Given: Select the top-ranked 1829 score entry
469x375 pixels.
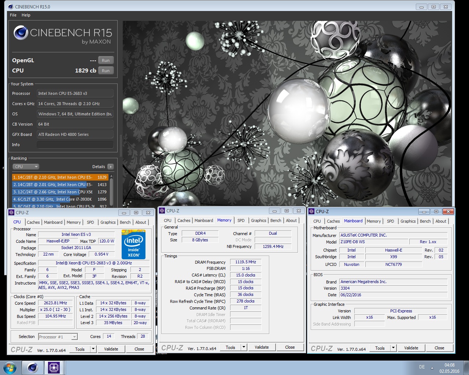Looking at the screenshot, I should coord(60,177).
